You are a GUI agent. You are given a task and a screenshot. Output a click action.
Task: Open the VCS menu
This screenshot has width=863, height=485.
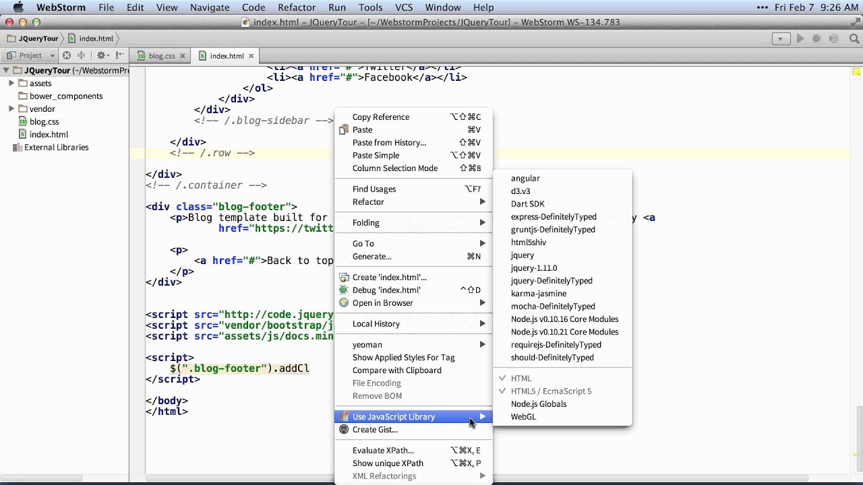(x=404, y=7)
